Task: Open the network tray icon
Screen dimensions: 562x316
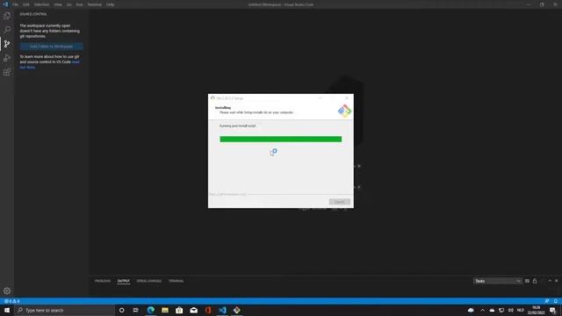Action: tap(501, 310)
